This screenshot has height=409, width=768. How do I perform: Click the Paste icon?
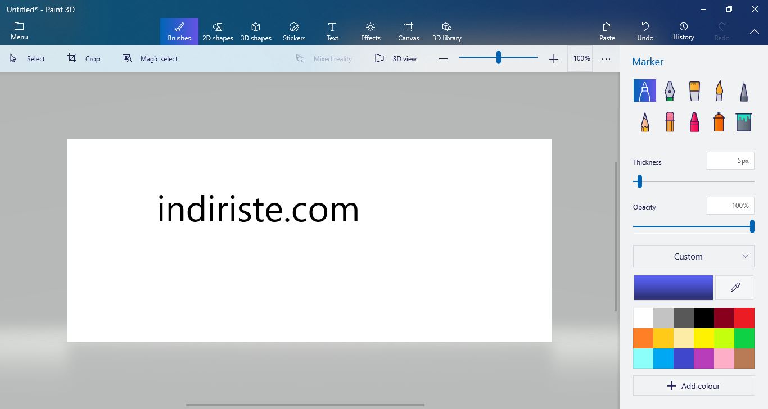pos(607,27)
